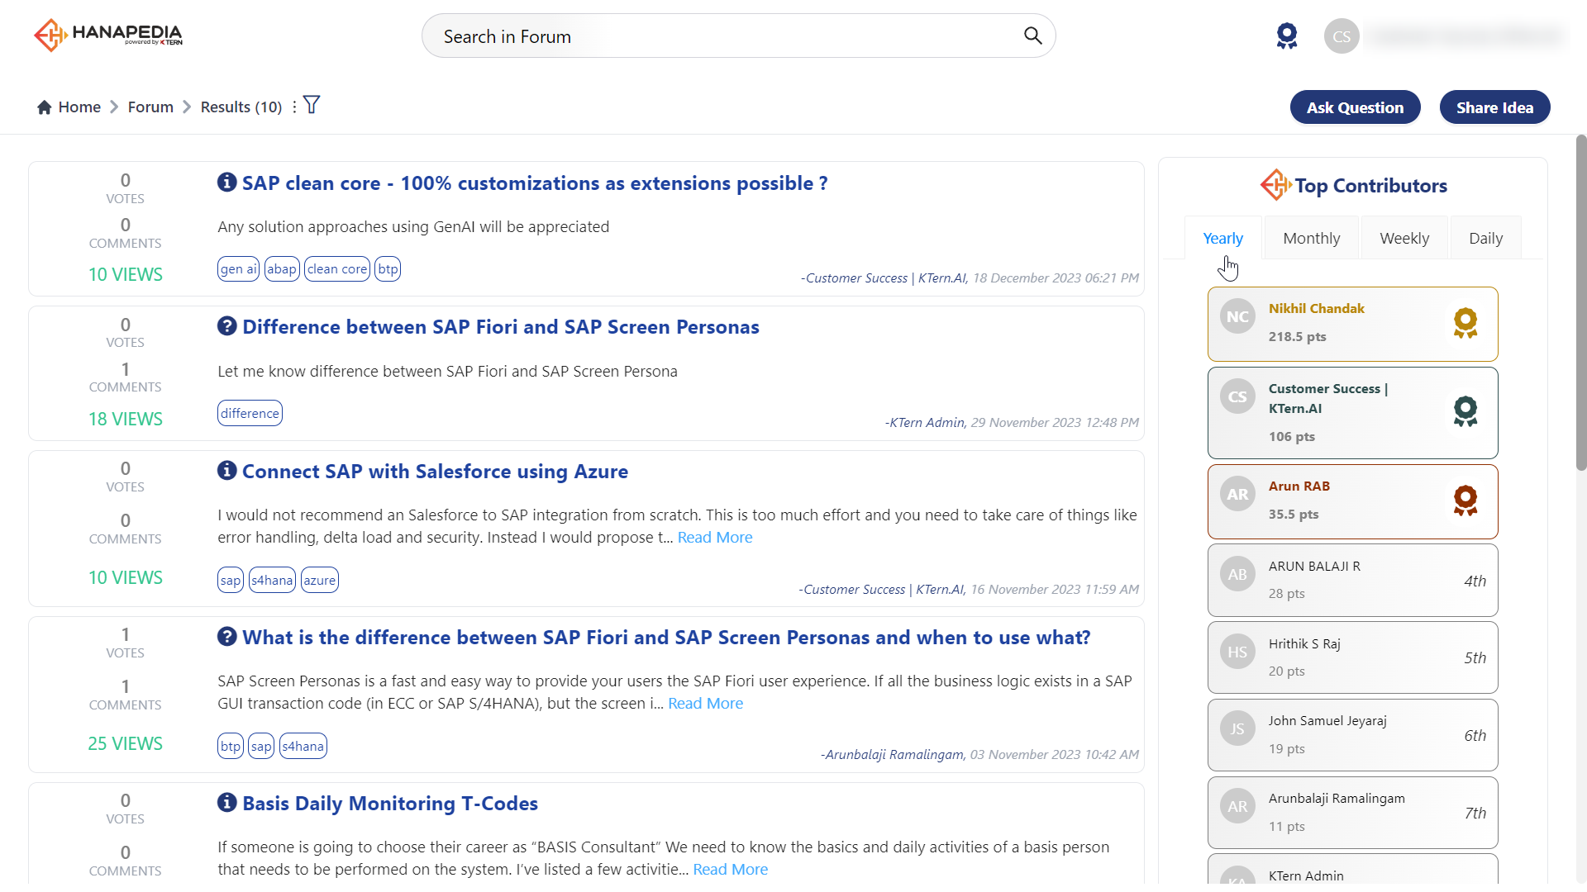Open John Samuel Jeyaraj contributor name

click(1327, 720)
